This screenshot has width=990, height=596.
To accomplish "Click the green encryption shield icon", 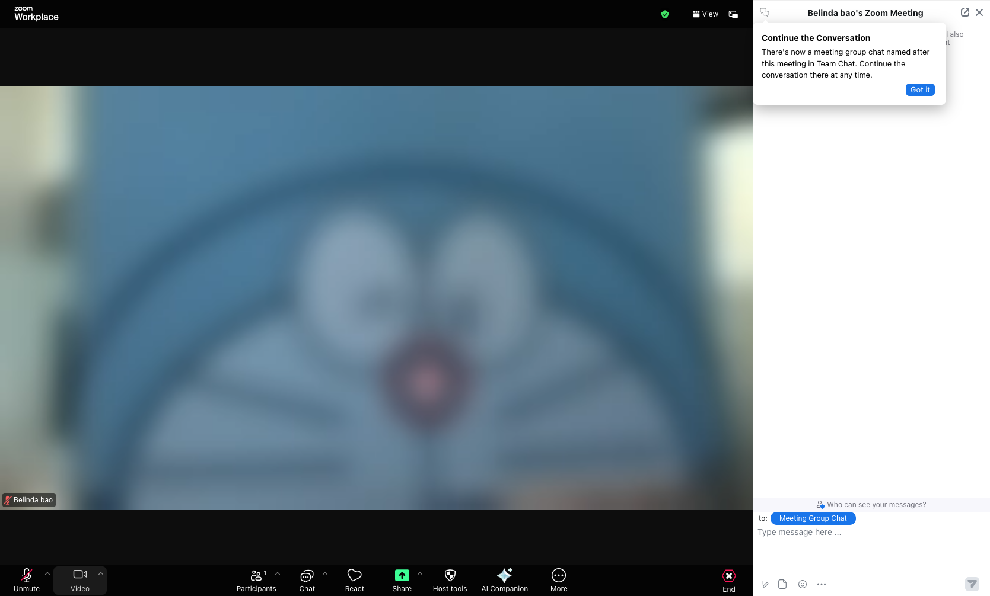I will (x=665, y=14).
